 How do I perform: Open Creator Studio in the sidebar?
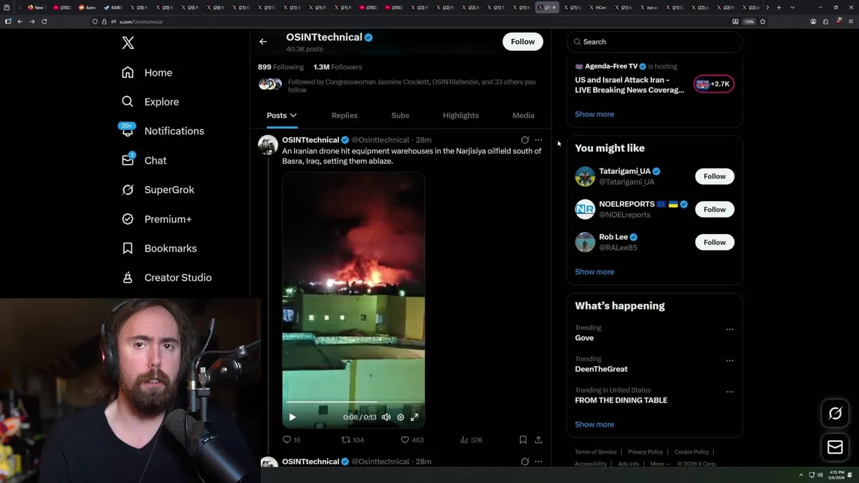coord(166,278)
